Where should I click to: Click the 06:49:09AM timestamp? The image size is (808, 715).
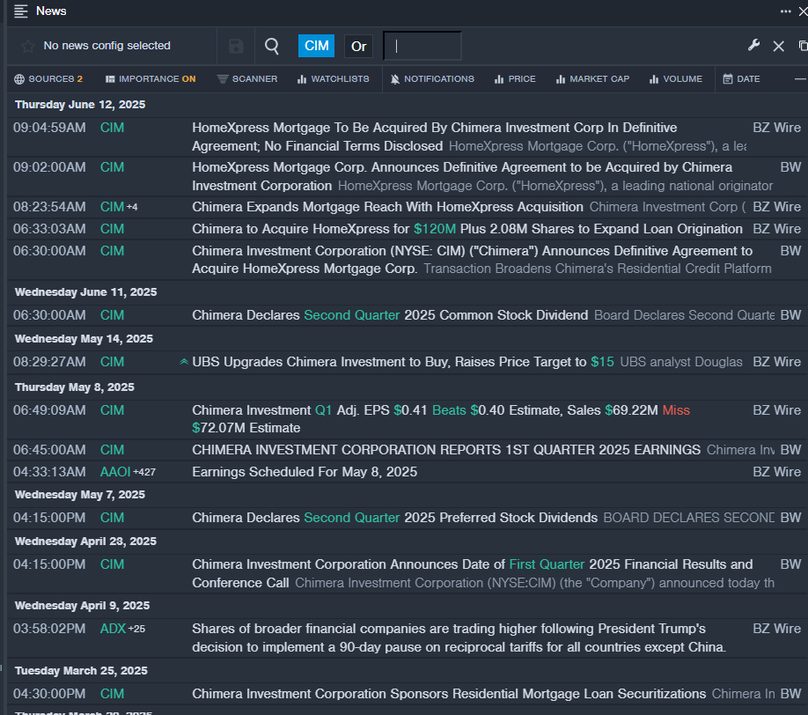tap(49, 410)
